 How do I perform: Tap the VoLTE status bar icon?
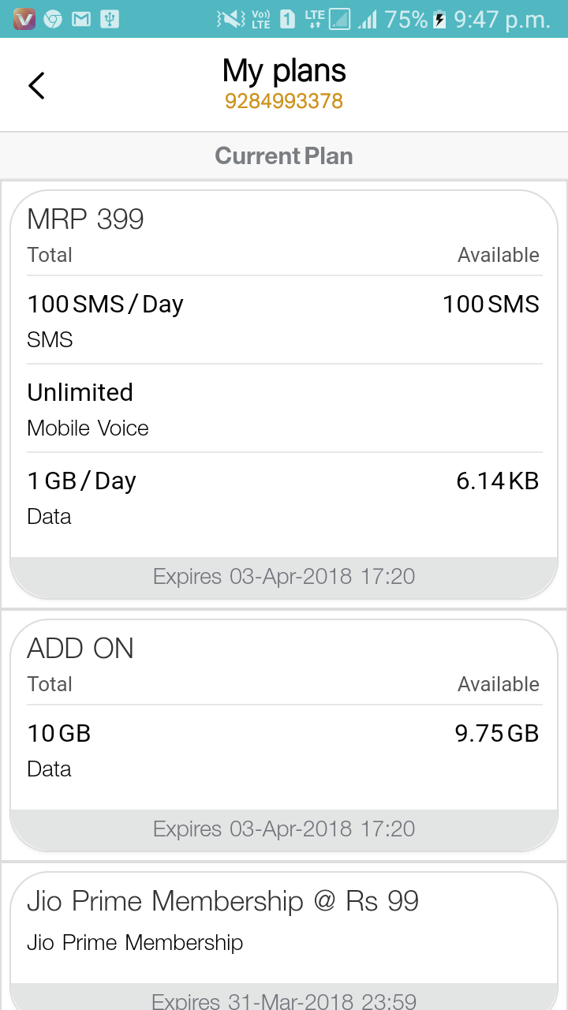click(x=260, y=19)
